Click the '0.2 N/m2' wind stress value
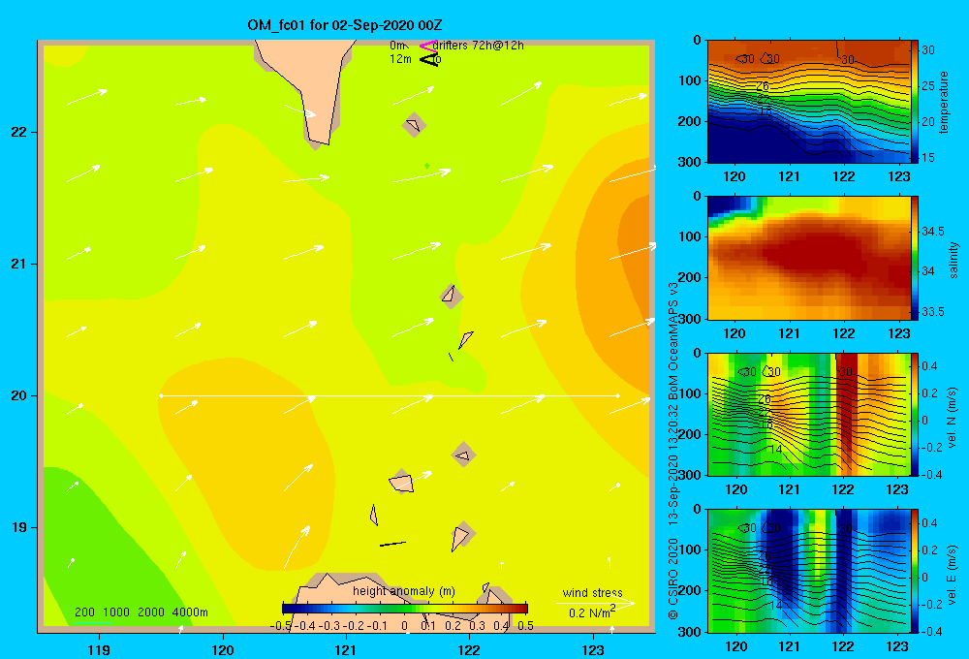Screen dimensions: 969x659 (x=592, y=612)
